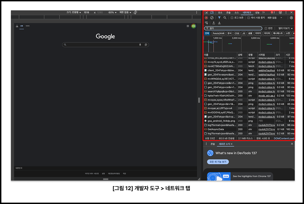
Task: Filter requests by 글꼴 type
Action: click(x=250, y=33)
